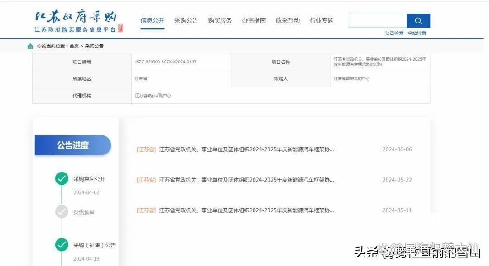489x266 pixels.
Task: Click green checkmark on 采购意向公开 step
Action: coord(62,178)
